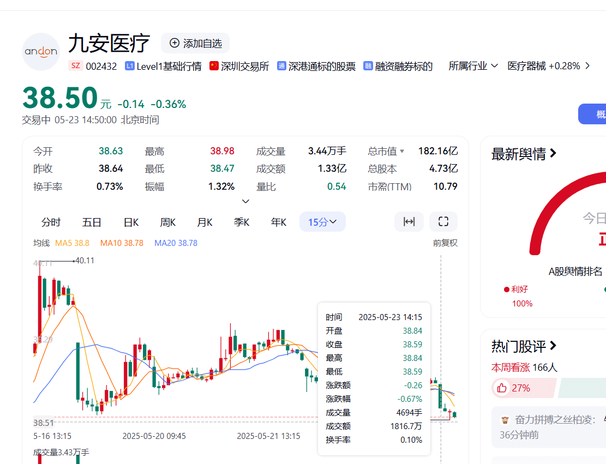Image resolution: width=606 pixels, height=464 pixels.
Task: Click the 深港通标的股票 badge icon
Action: tap(282, 66)
